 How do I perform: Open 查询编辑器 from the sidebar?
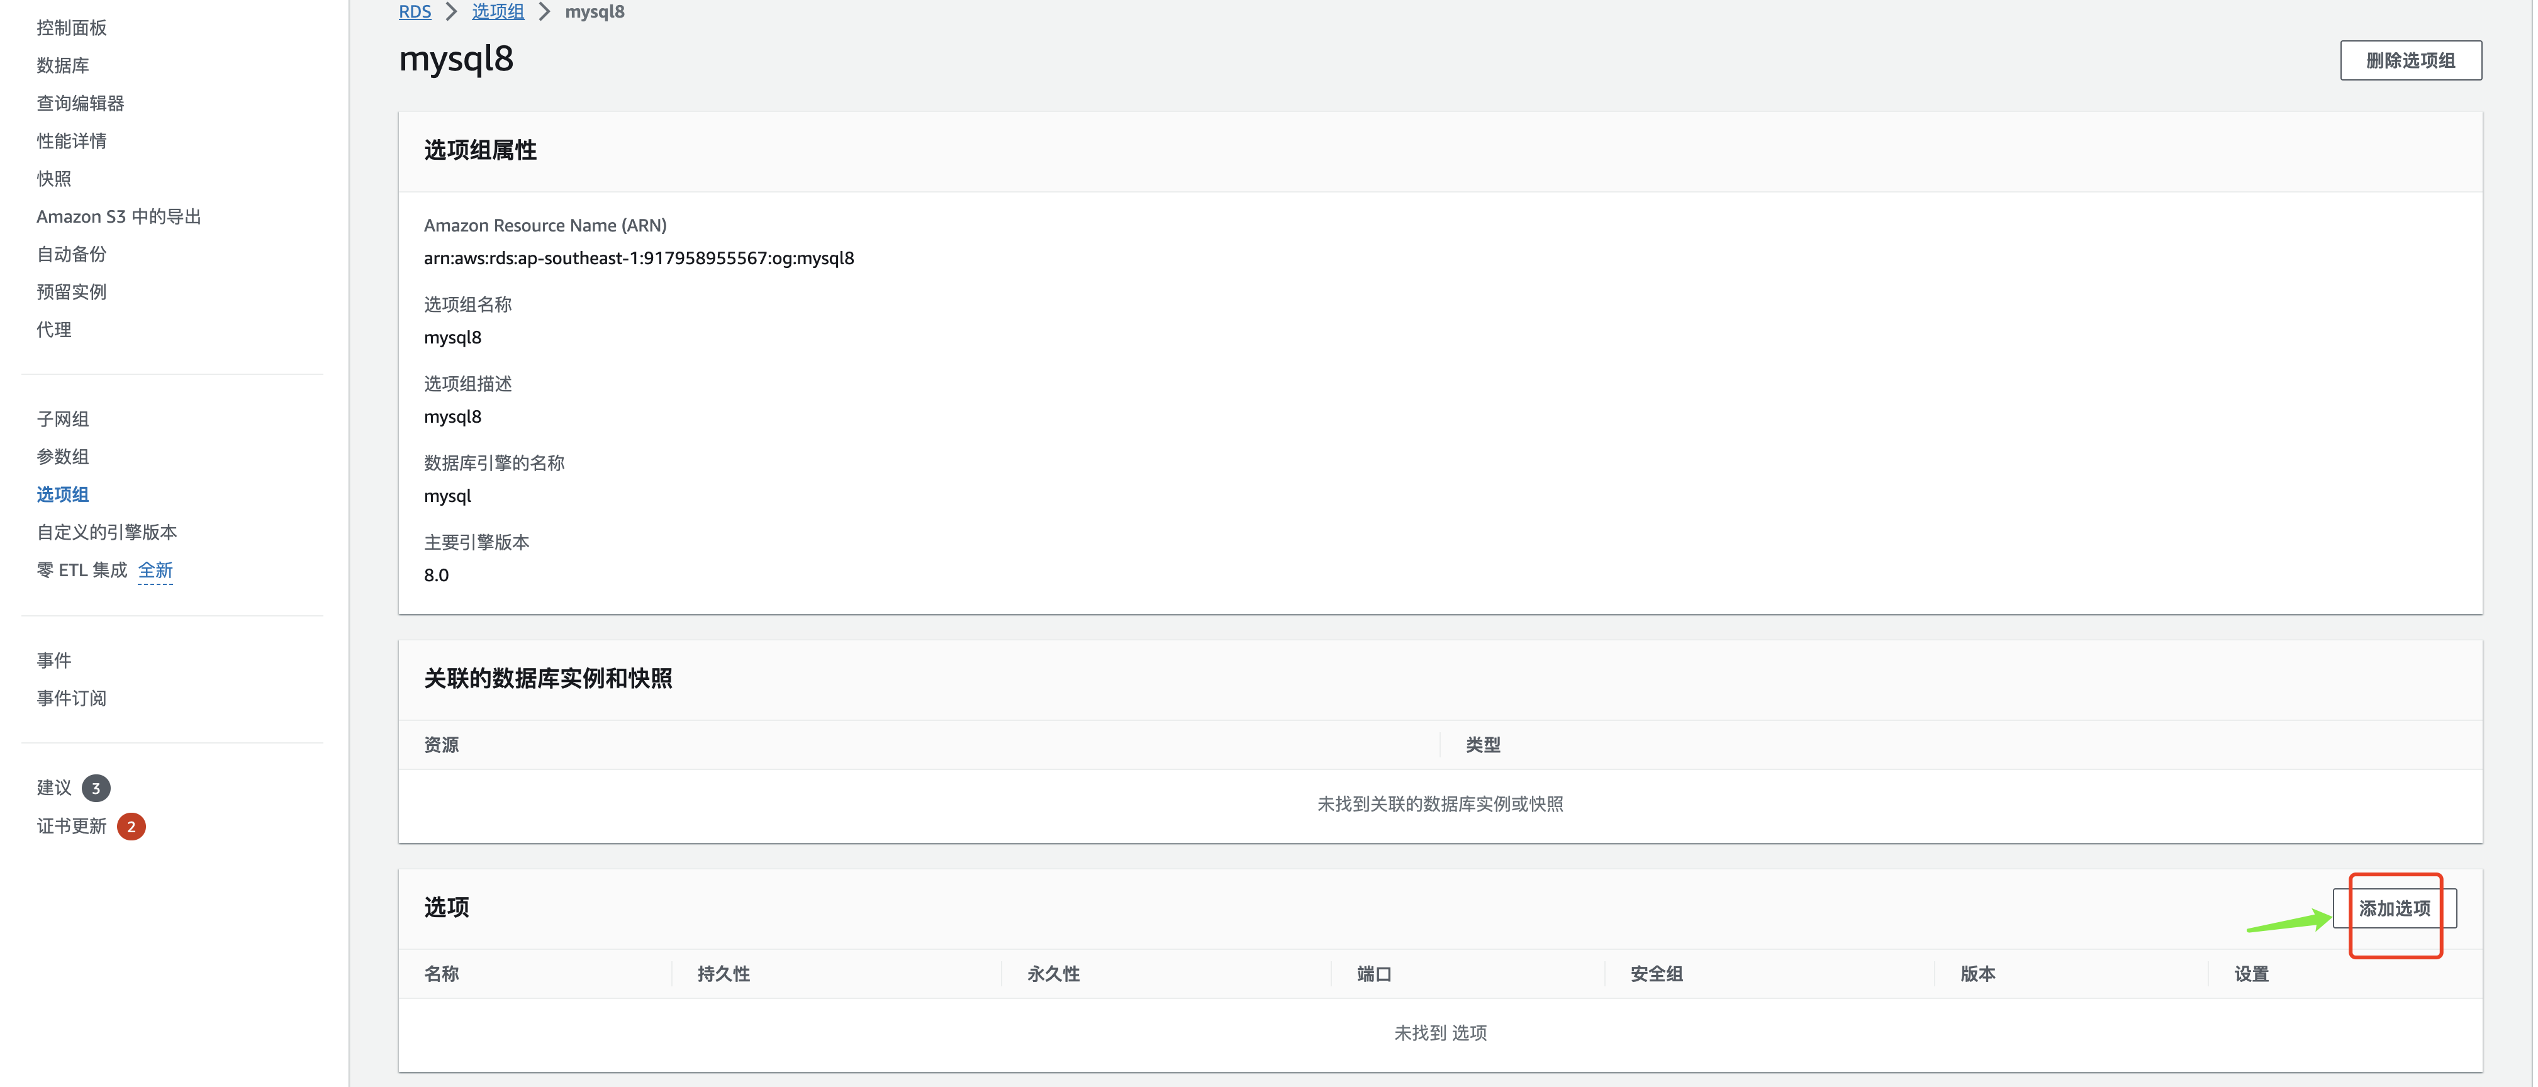point(81,103)
